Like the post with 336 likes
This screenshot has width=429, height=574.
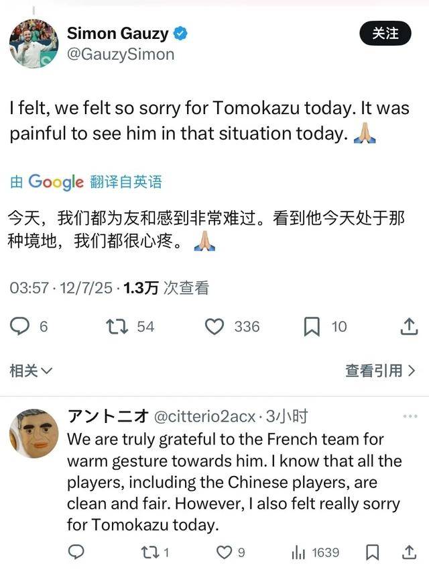[214, 327]
